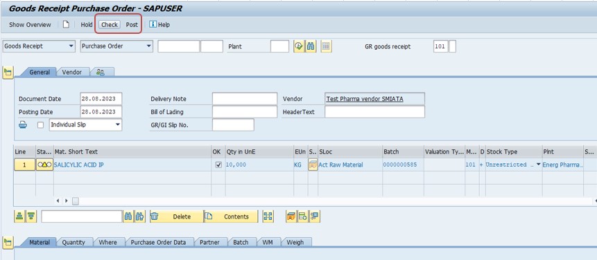Click the Help info icon
597x260 pixels.
(x=153, y=24)
